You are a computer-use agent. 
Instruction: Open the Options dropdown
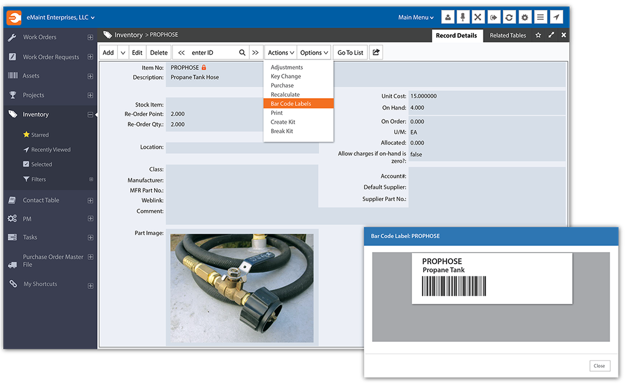pos(314,52)
